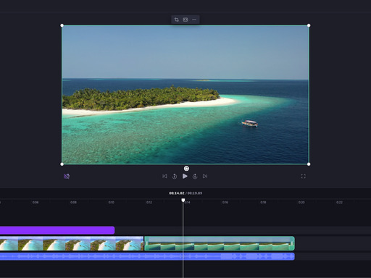The image size is (371, 278).
Task: Click the 0:18 mark on timeline ruler
Action: coord(263,202)
